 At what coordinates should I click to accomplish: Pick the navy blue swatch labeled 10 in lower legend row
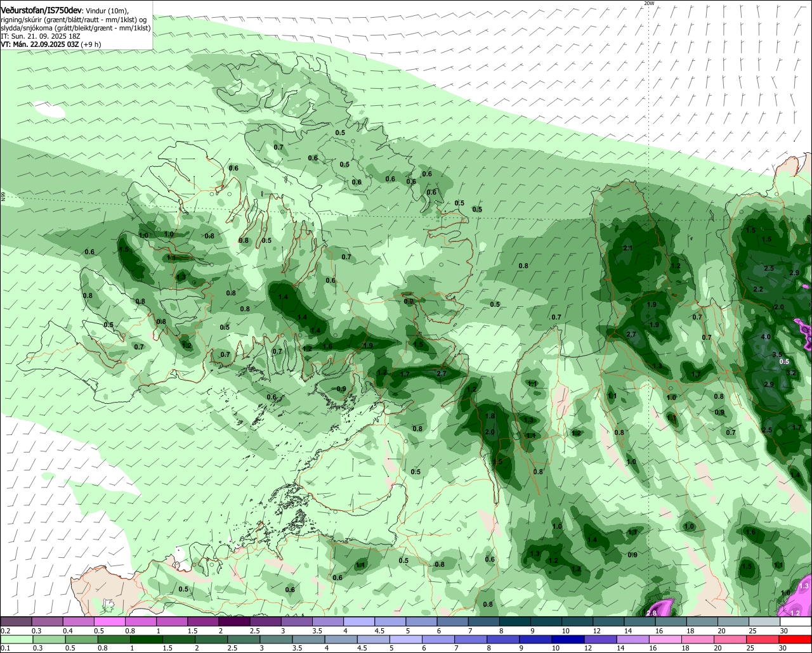click(567, 641)
